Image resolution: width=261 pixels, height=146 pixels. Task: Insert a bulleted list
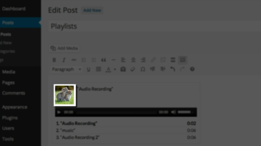84,60
